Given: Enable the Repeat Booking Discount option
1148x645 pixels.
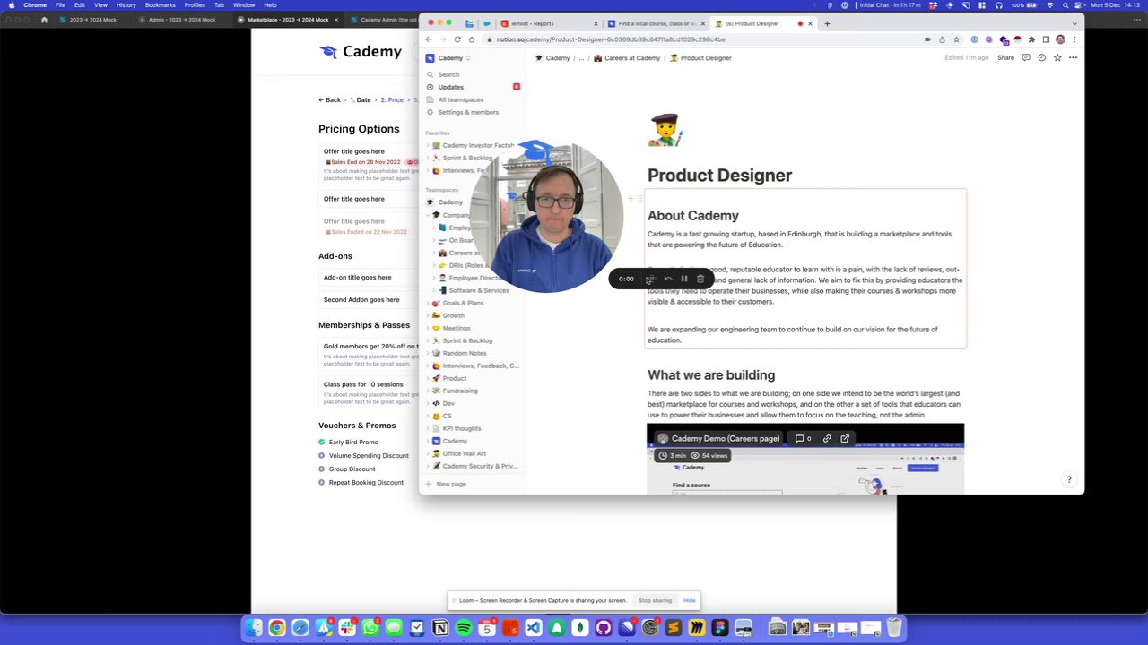Looking at the screenshot, I should (x=322, y=483).
